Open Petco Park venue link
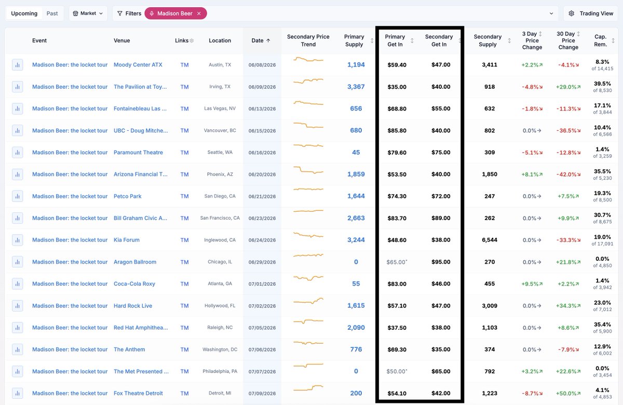The image size is (623, 405). tap(128, 196)
